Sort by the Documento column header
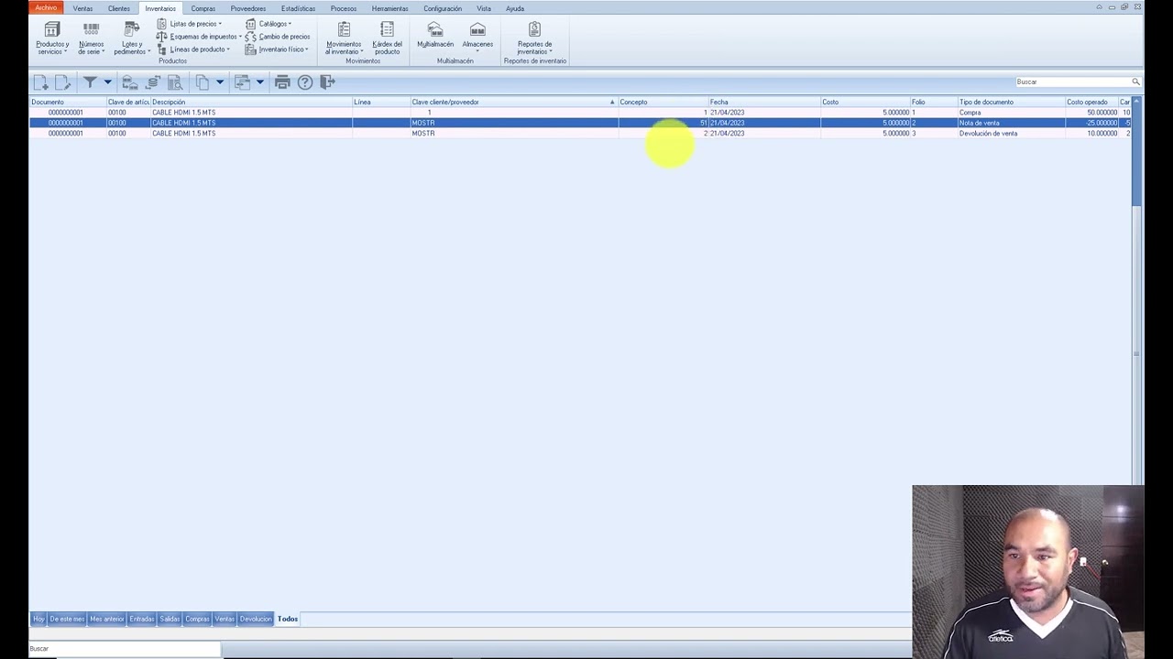The height and width of the screenshot is (659, 1173). point(68,102)
